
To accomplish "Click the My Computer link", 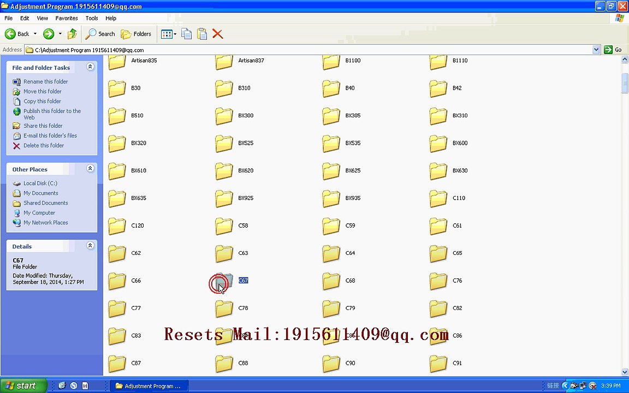I will (x=39, y=213).
